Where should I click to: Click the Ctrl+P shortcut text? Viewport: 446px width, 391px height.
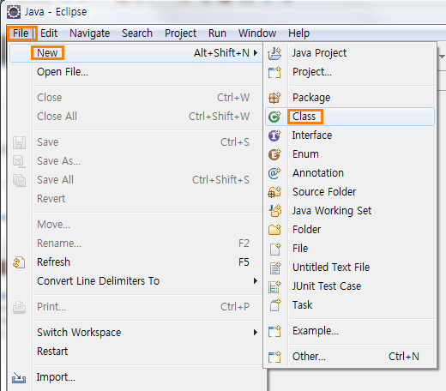pos(235,307)
